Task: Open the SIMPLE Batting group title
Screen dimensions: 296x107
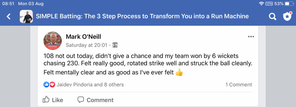Action: (x=142, y=16)
